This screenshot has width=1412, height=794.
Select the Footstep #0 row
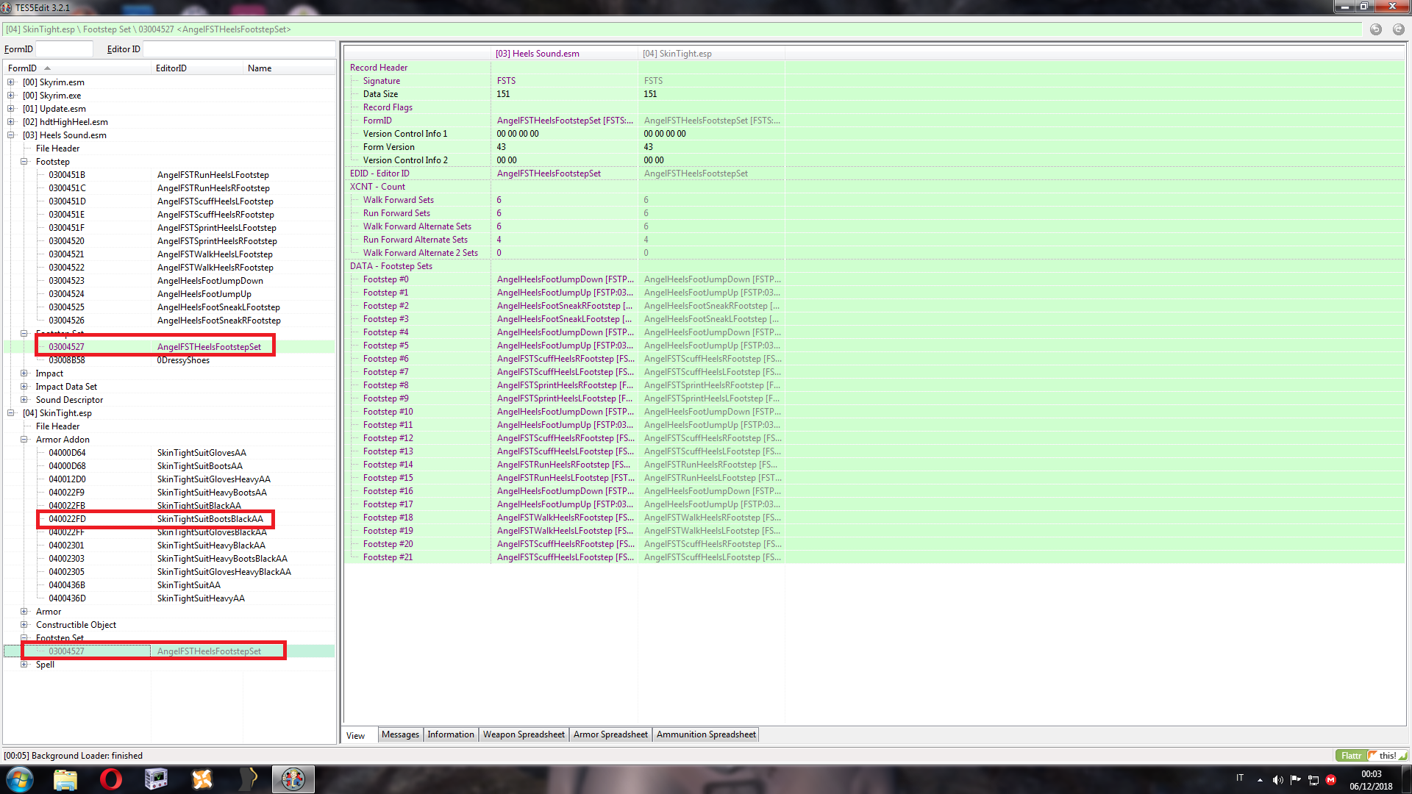click(874, 279)
